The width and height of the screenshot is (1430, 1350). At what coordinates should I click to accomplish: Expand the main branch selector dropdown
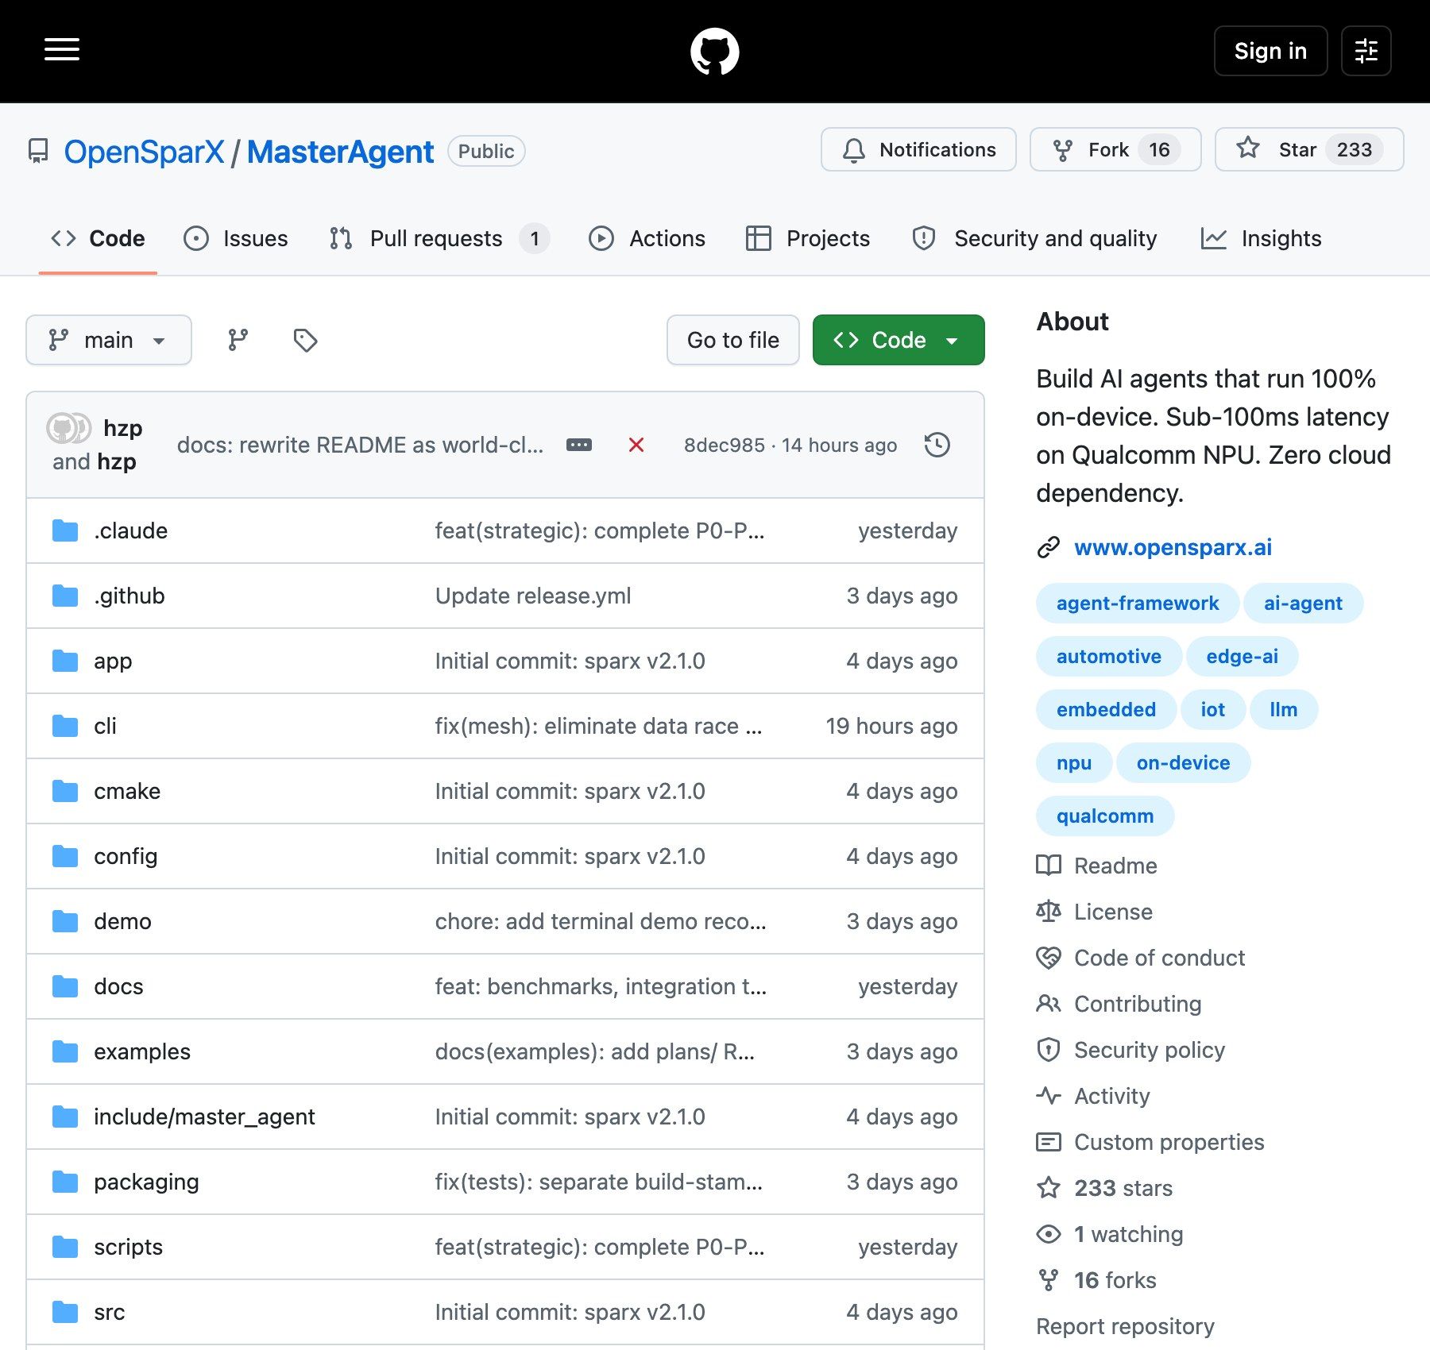[109, 340]
